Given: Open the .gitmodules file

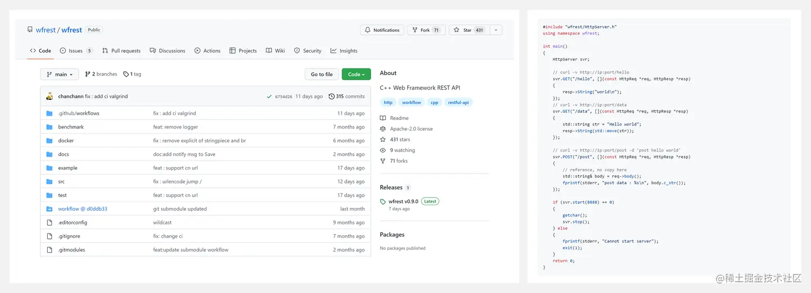Looking at the screenshot, I should (x=71, y=250).
